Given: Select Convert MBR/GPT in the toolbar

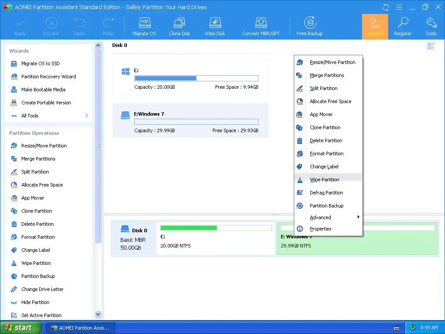Looking at the screenshot, I should [261, 27].
